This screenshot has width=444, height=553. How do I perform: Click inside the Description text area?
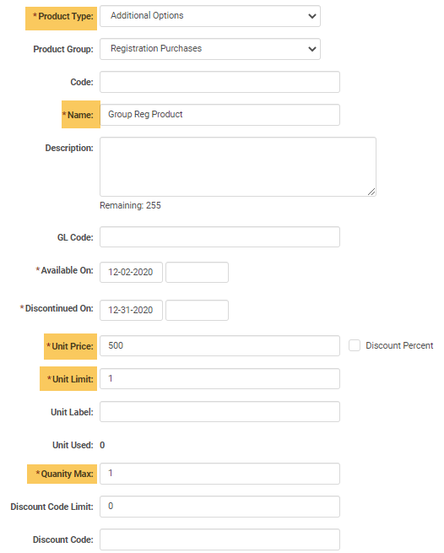238,166
